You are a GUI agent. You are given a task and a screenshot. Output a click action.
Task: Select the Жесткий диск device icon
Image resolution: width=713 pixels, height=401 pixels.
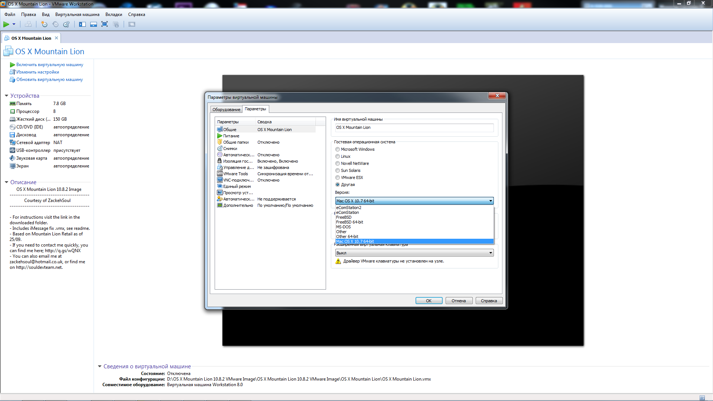(x=13, y=119)
